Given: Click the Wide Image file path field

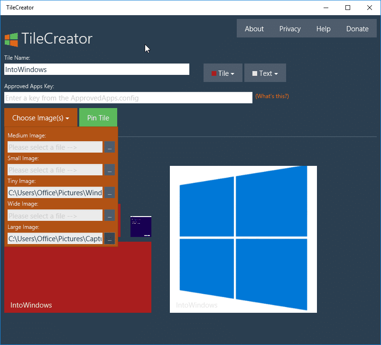Looking at the screenshot, I should tap(55, 216).
